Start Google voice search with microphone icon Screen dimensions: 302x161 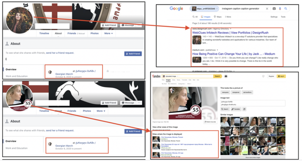point(280,9)
